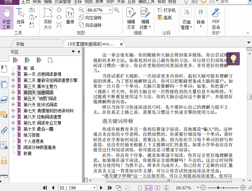Image resolution: width=252 pixels, height=191 pixels.
Task: Open the 练习答案 bookmark
Action: [x=31, y=135]
